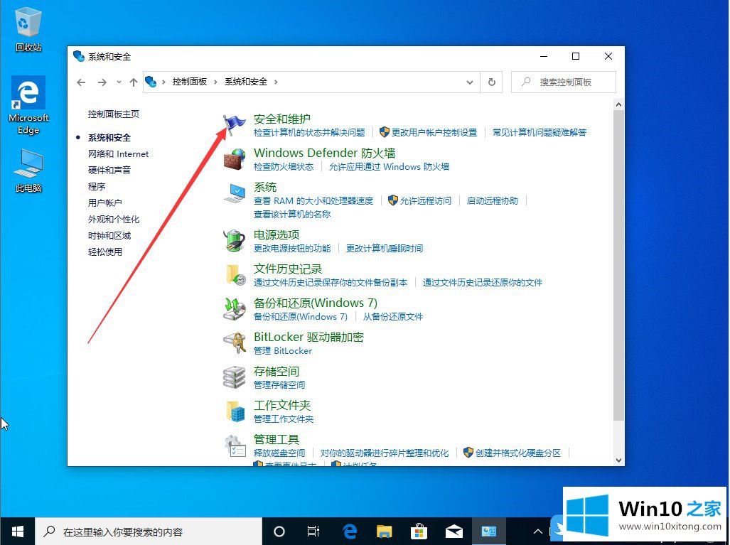
Task: Click the BitLocker drive lock icon
Action: 234,343
